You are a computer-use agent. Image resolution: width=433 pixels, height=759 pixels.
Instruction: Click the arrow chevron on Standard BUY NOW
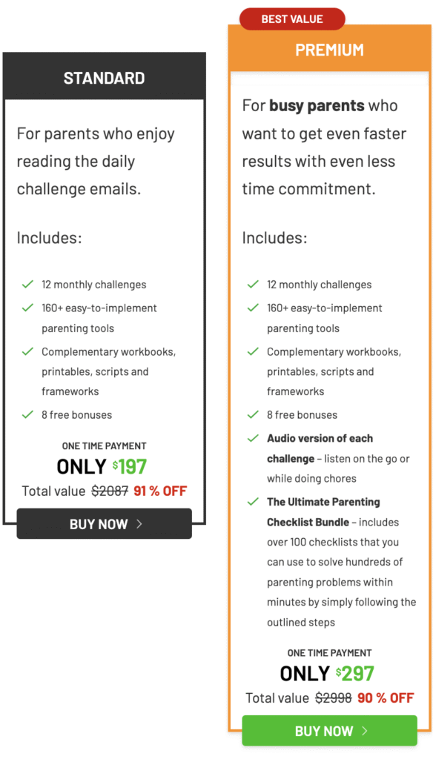pyautogui.click(x=139, y=524)
